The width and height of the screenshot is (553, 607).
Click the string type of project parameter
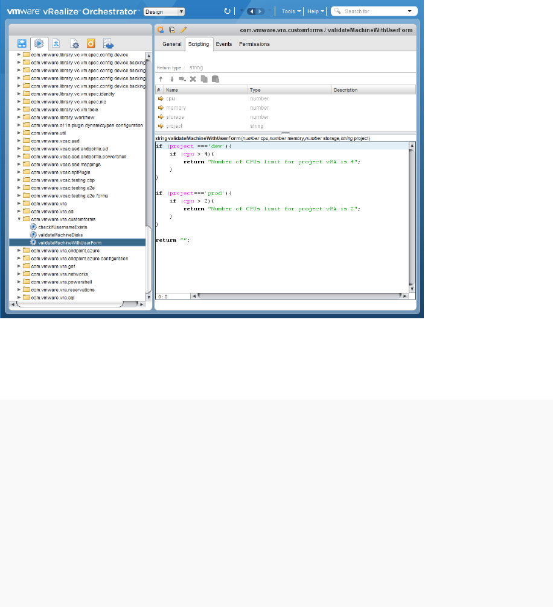[257, 126]
